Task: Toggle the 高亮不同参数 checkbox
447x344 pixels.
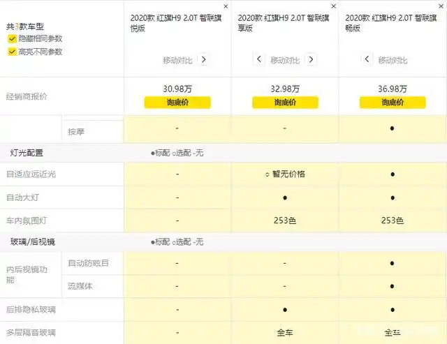Action: pyautogui.click(x=12, y=52)
